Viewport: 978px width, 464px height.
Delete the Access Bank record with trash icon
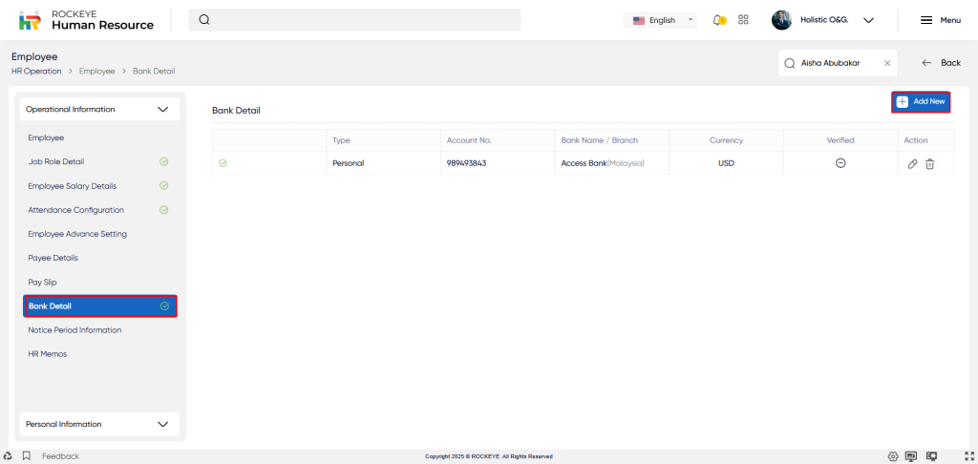tap(930, 163)
